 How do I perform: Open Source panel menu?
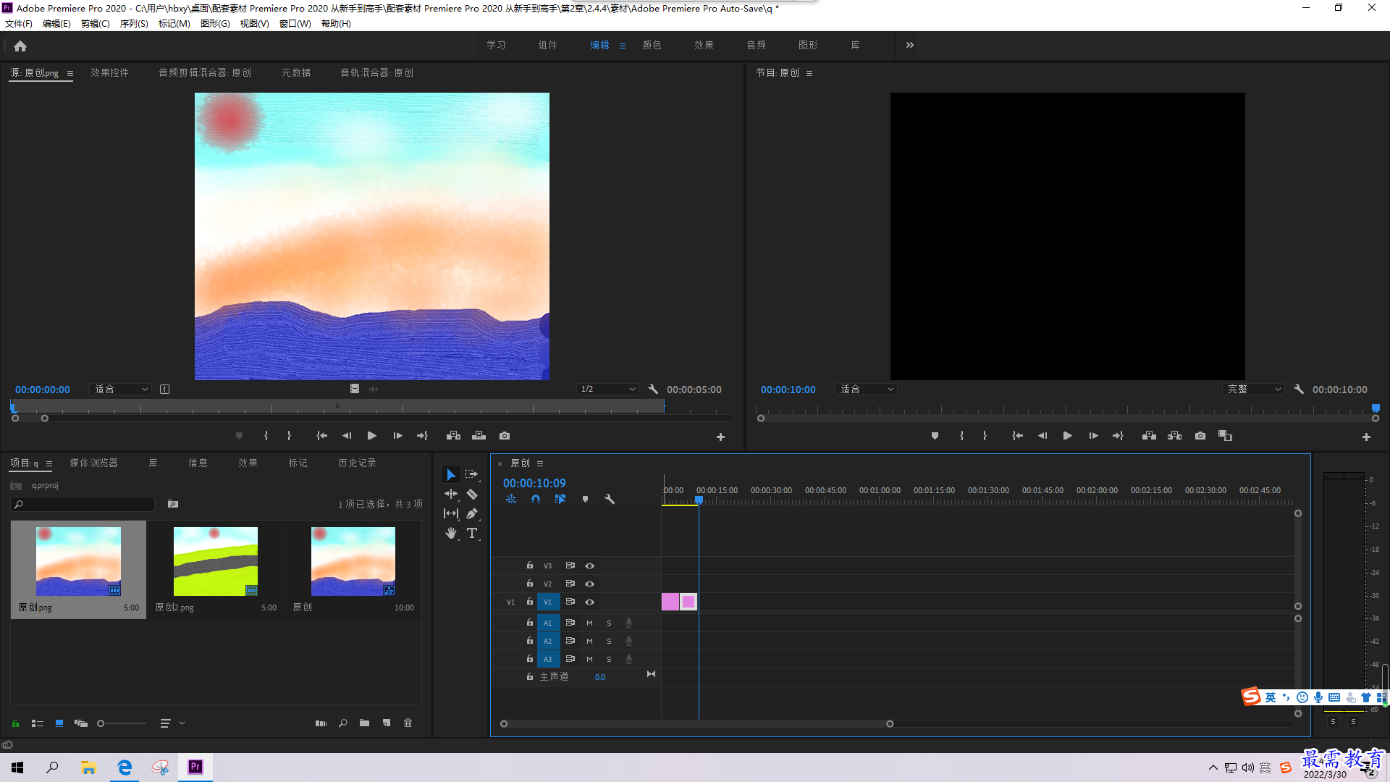(70, 73)
